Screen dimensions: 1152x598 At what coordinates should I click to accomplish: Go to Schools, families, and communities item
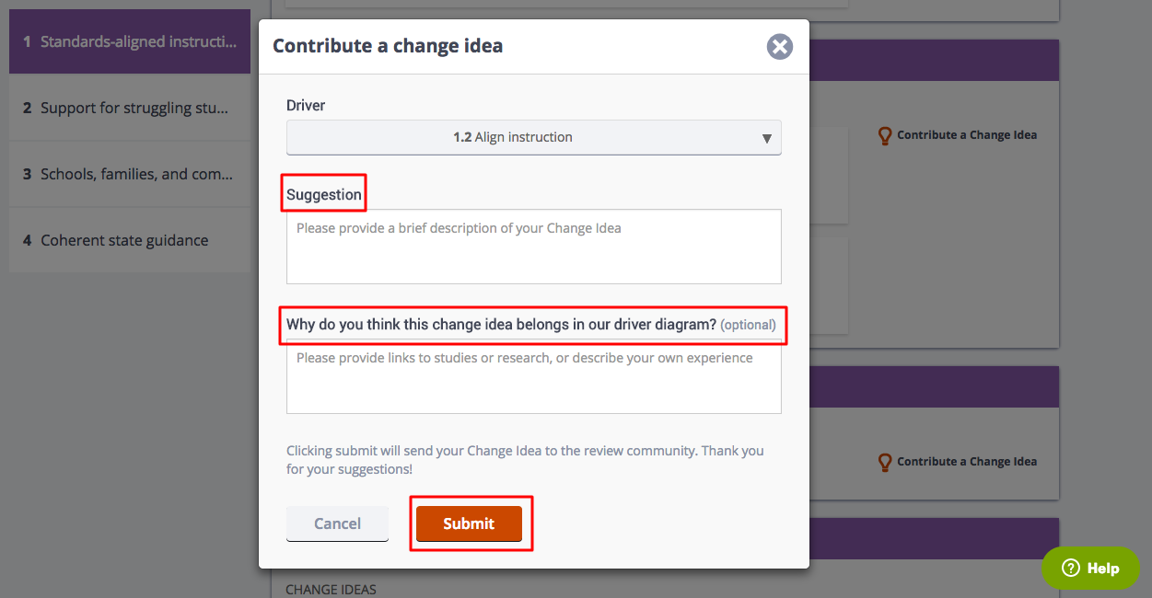point(130,174)
